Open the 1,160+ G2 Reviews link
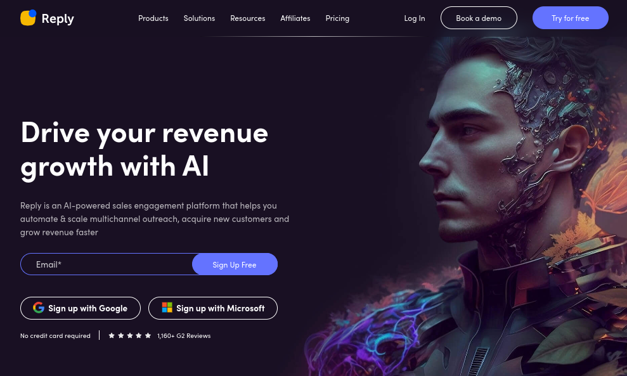The image size is (627, 376). 184,336
